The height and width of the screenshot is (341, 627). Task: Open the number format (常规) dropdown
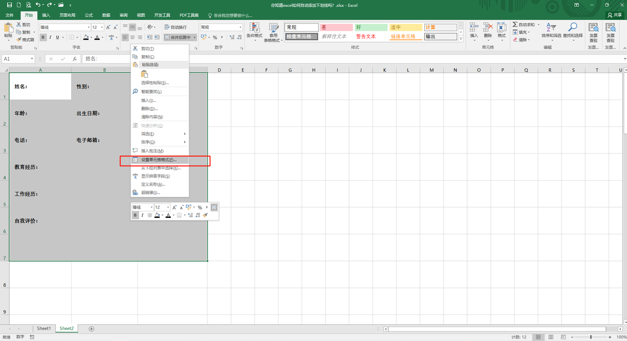240,27
